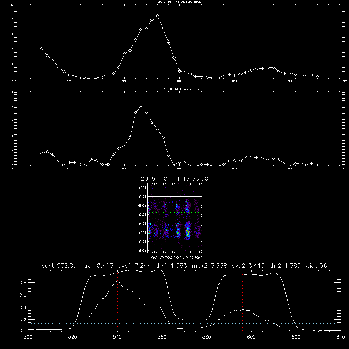Viewport: 349px width, 349px height.
Task: Click the 'thr2 1.383' value
Action: (285, 266)
